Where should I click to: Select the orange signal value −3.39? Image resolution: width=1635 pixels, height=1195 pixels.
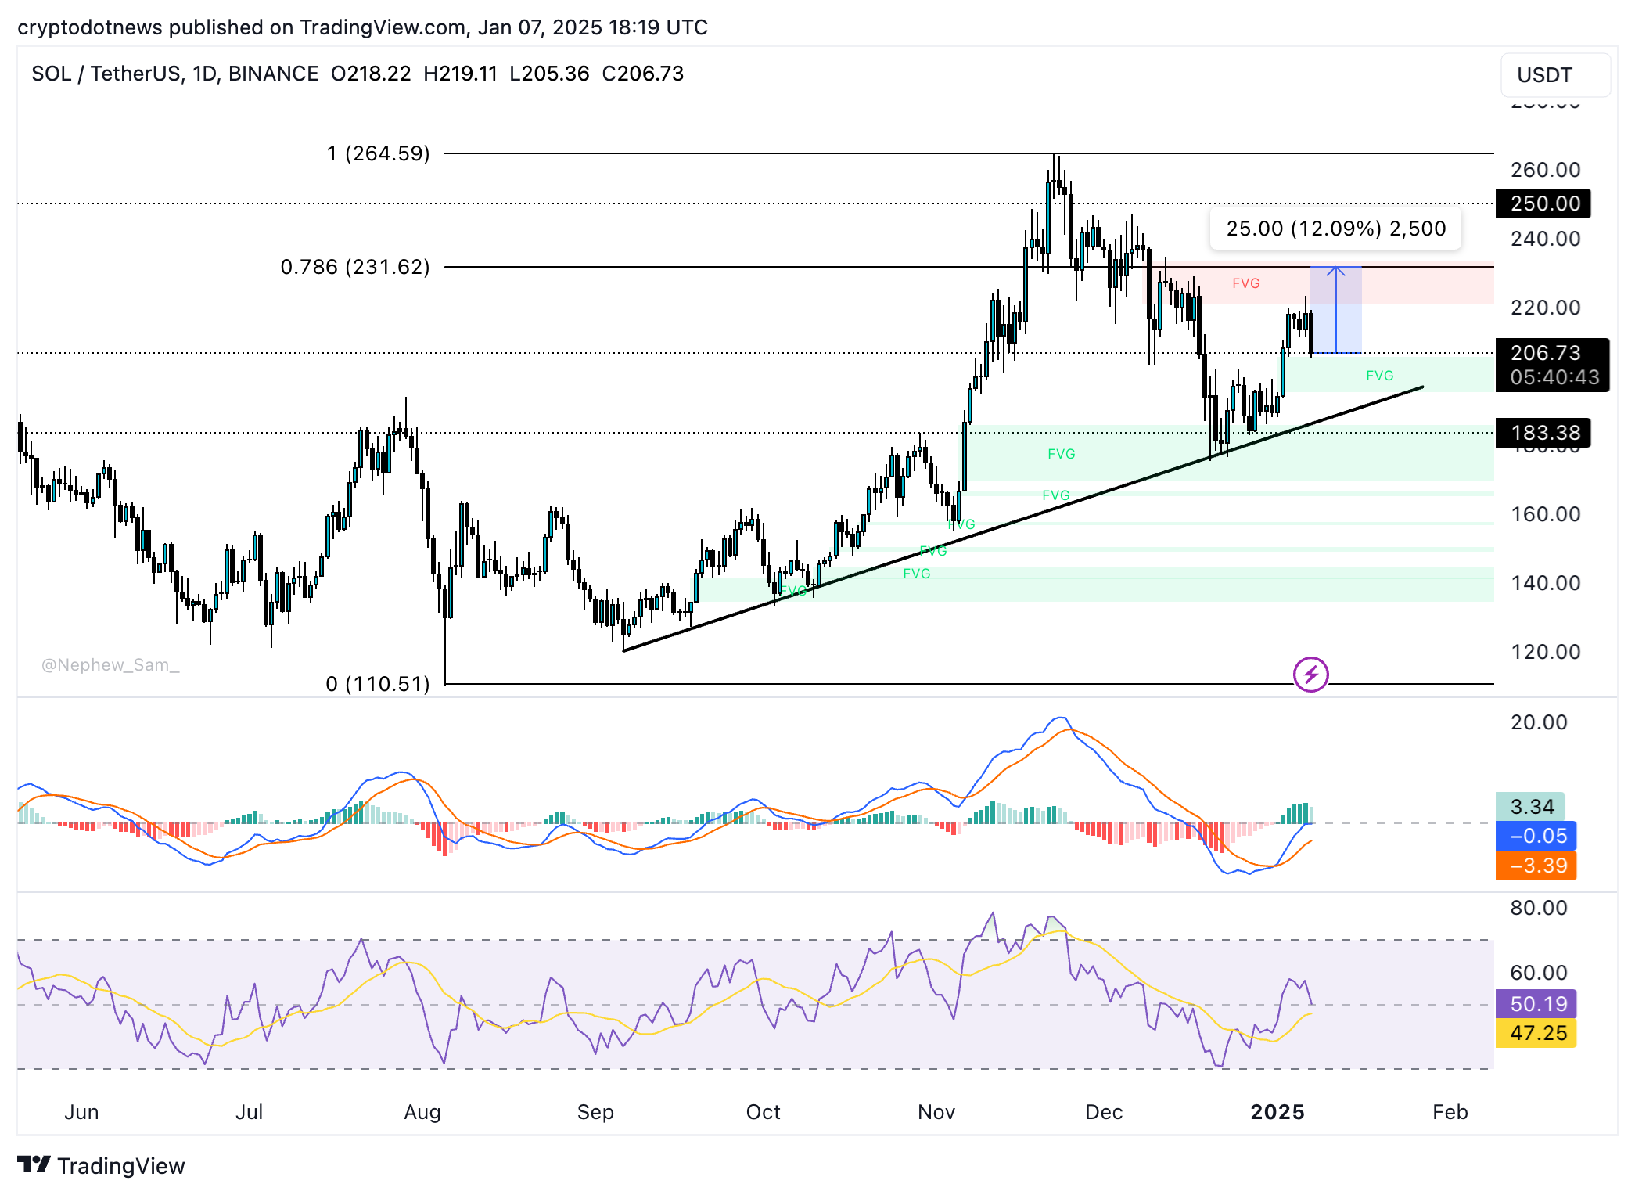coord(1535,866)
